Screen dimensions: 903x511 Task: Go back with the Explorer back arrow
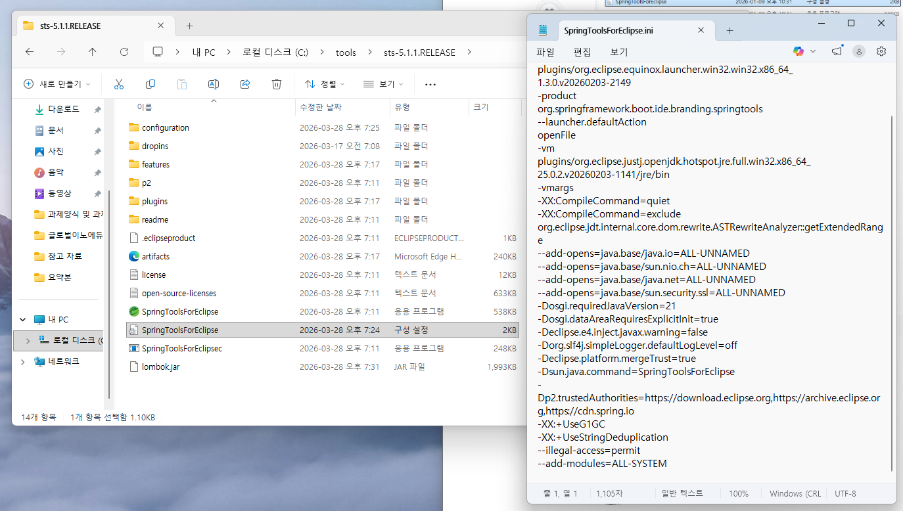(29, 53)
